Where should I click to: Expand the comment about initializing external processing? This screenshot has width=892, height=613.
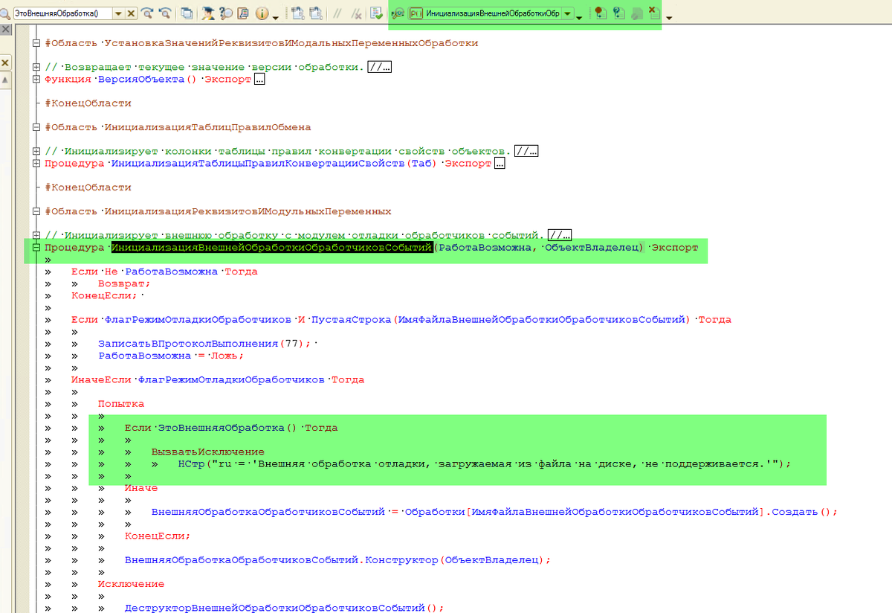(x=36, y=236)
